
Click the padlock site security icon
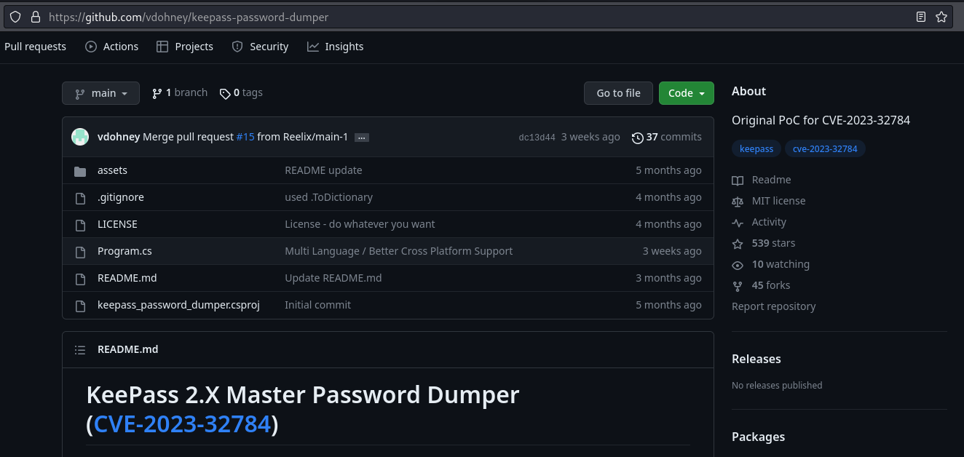point(35,17)
